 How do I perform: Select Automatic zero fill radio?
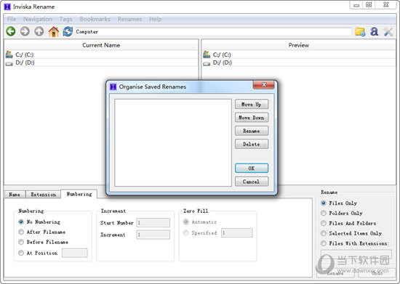pos(186,222)
